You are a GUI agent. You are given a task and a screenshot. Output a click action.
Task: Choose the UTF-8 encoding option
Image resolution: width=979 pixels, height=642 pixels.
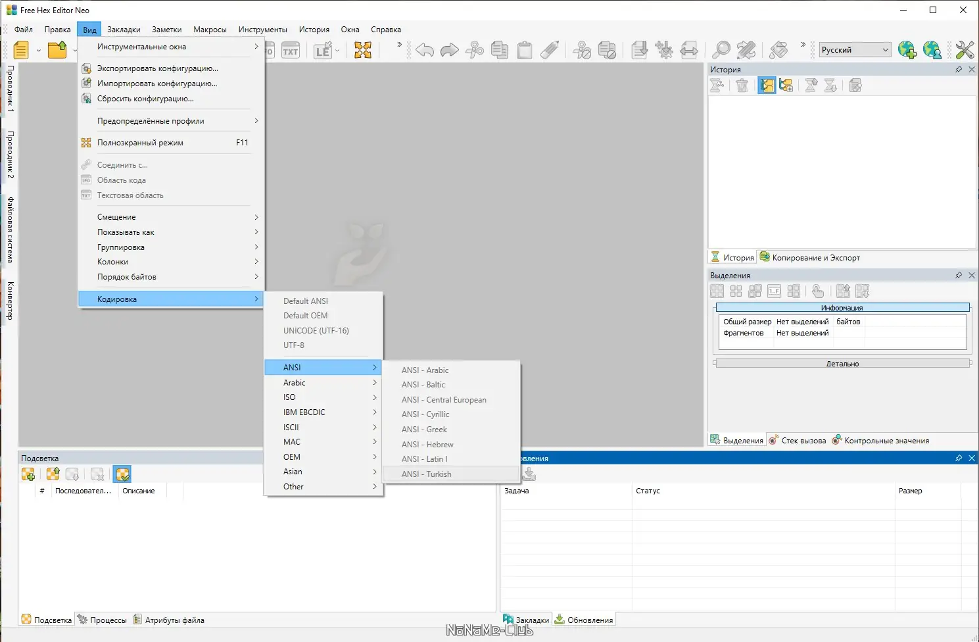[323, 345]
